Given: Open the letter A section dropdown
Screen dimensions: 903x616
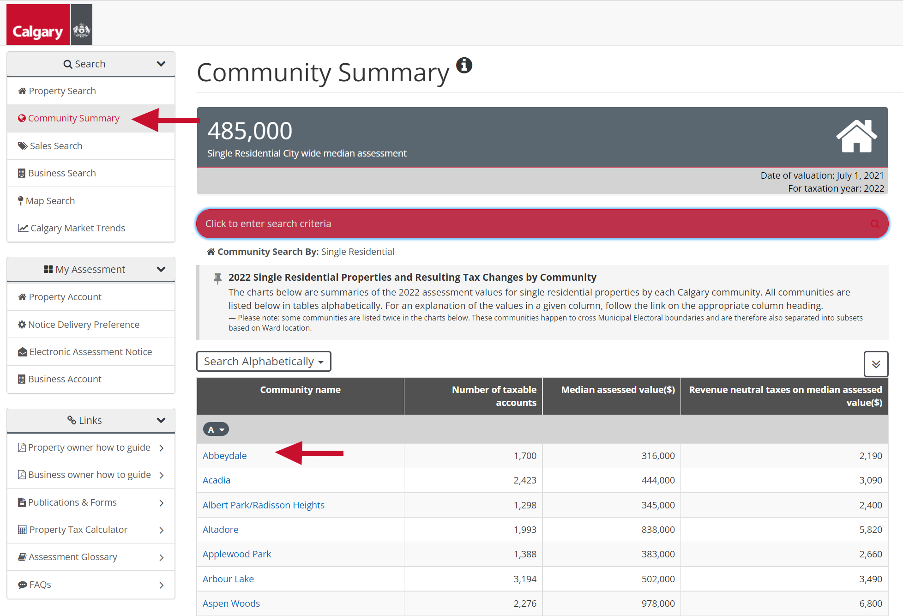Looking at the screenshot, I should point(216,429).
